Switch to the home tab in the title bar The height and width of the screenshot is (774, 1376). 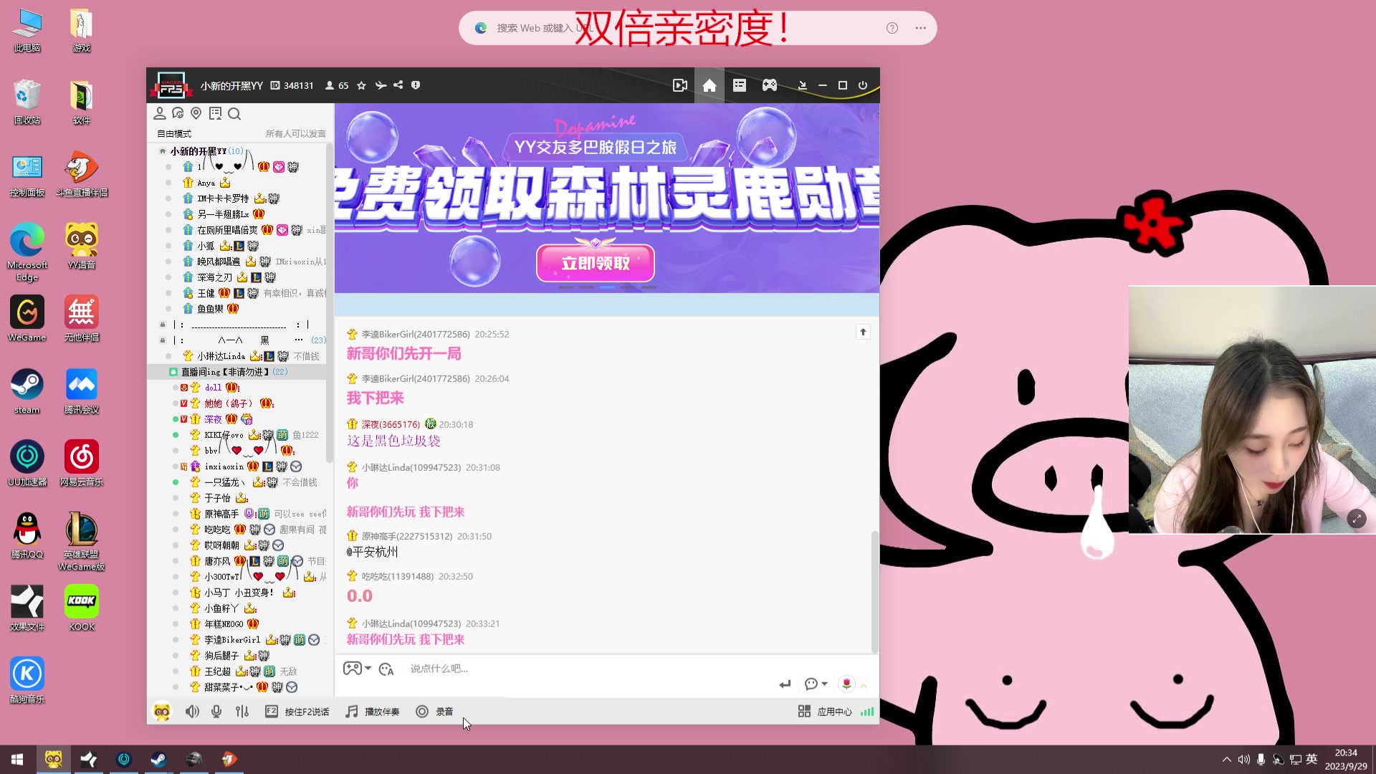point(709,85)
